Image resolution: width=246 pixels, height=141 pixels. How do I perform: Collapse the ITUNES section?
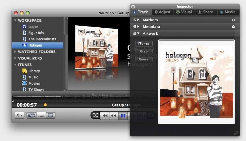coord(15,65)
